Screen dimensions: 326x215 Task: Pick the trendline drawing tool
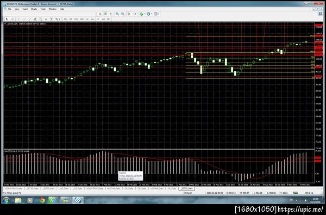click(x=30, y=19)
